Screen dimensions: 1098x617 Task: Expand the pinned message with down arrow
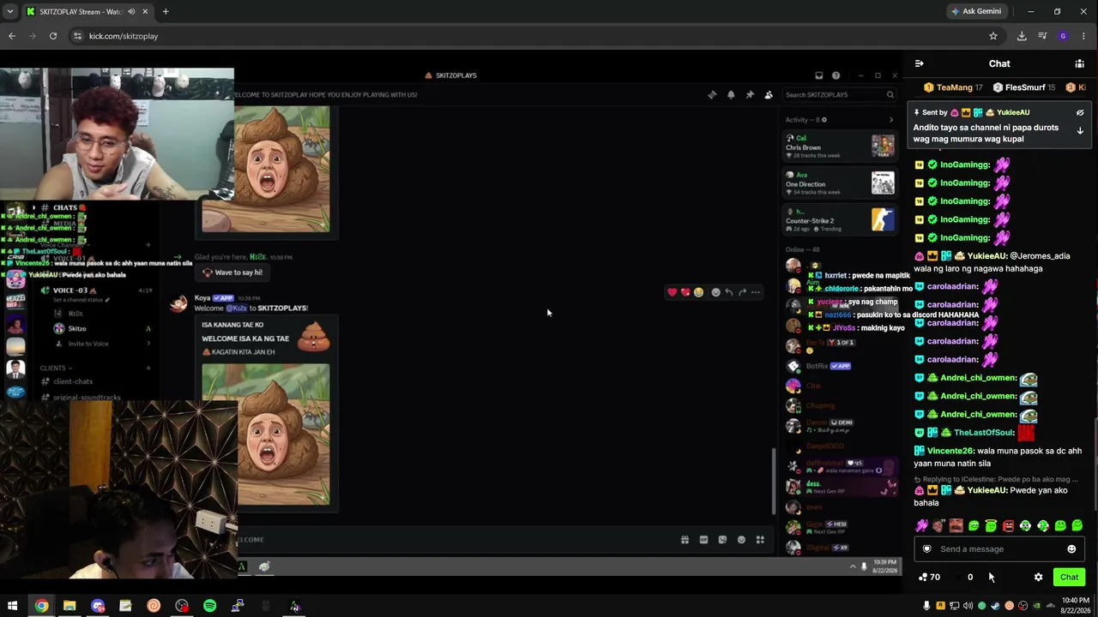coord(1080,131)
